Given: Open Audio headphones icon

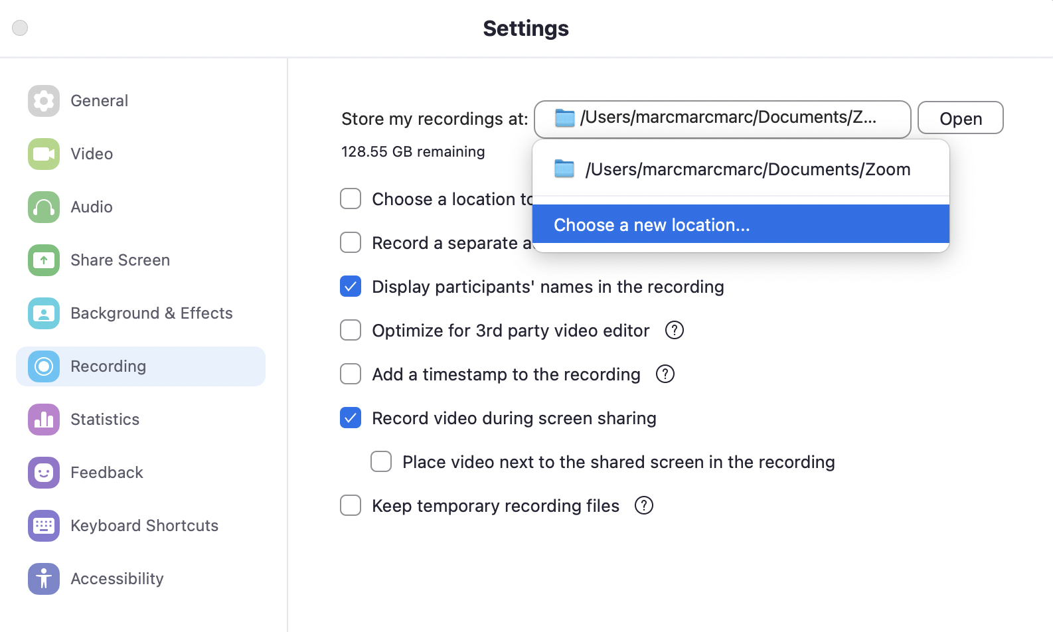Looking at the screenshot, I should pyautogui.click(x=44, y=207).
